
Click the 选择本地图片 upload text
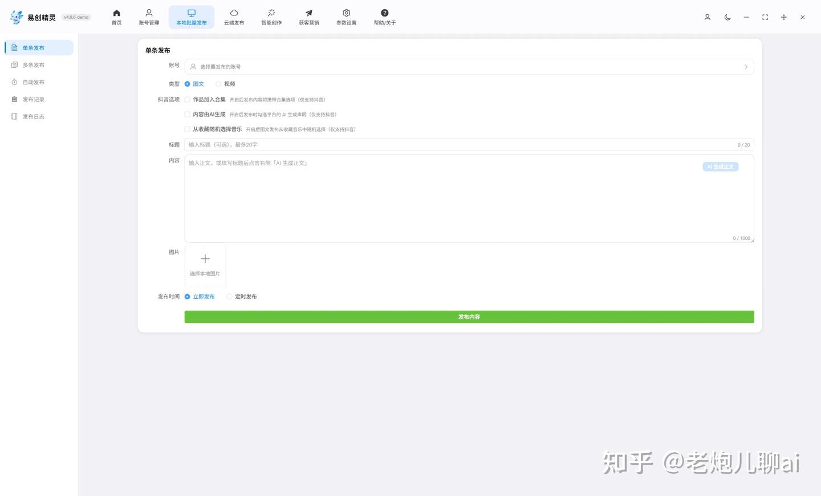(205, 274)
